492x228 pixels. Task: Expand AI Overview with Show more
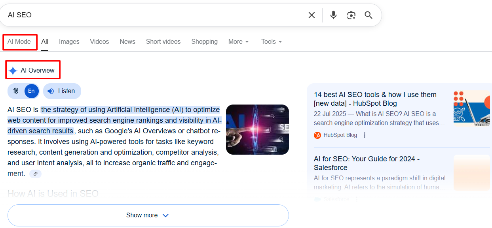[148, 215]
